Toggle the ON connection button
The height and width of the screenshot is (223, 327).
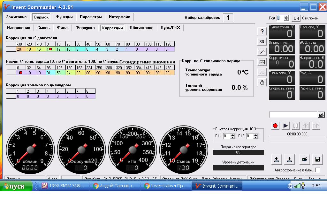click(x=296, y=18)
